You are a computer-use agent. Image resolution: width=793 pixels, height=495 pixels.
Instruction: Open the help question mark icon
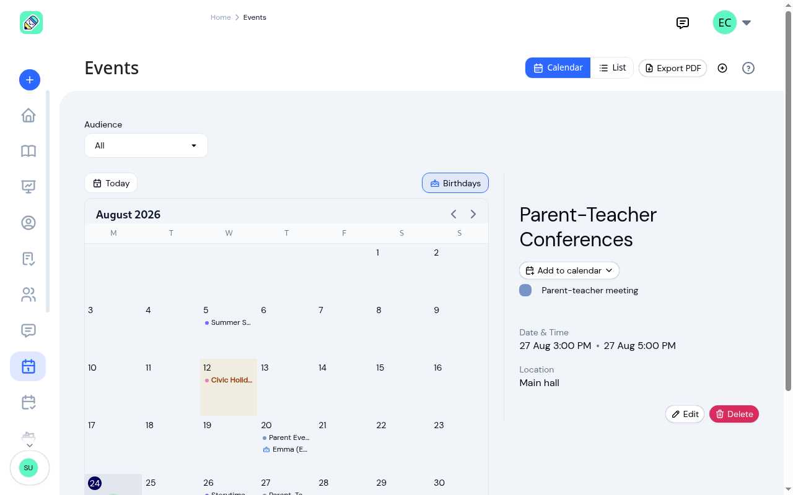pos(748,68)
